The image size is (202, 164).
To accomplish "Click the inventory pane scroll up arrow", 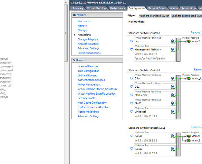I will pos(66,2).
